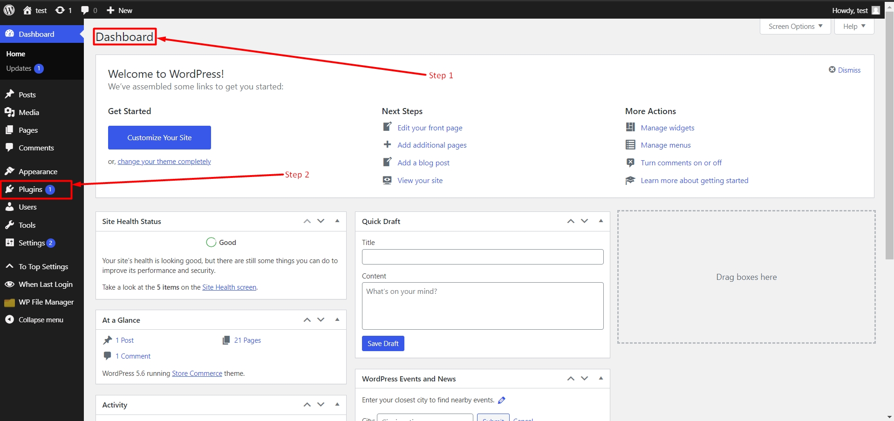Toggle the WordPress Events and News panel
The height and width of the screenshot is (421, 894).
pos(601,379)
